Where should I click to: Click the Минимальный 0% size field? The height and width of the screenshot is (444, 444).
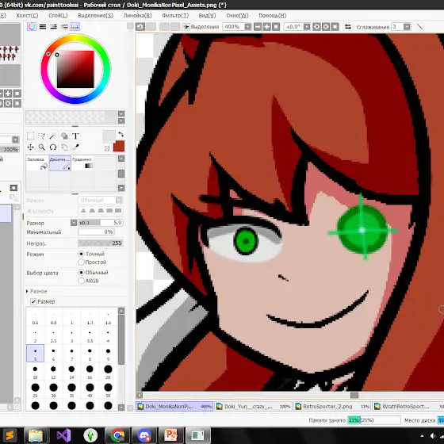click(96, 232)
